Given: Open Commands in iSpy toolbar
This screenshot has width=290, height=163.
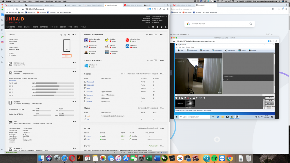Looking at the screenshot, I should click(217, 50).
